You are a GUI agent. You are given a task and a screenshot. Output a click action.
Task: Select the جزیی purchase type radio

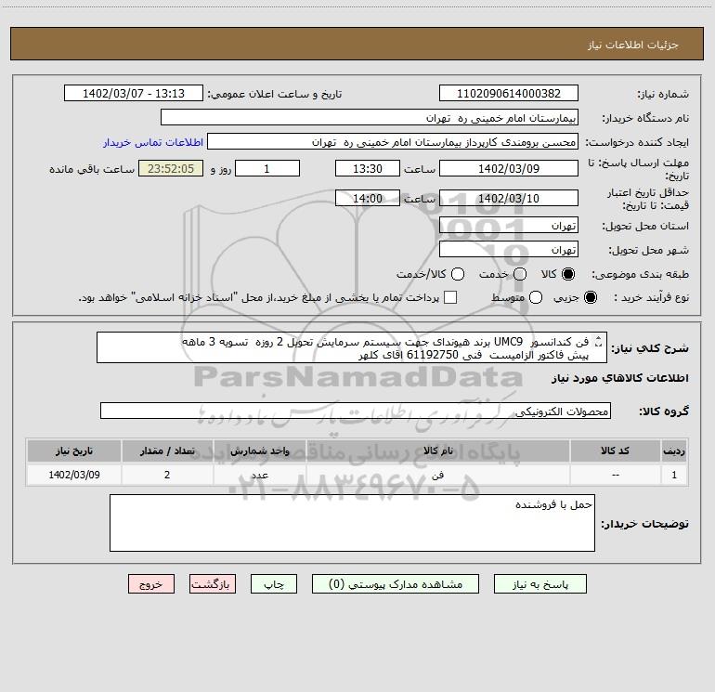coord(590,297)
